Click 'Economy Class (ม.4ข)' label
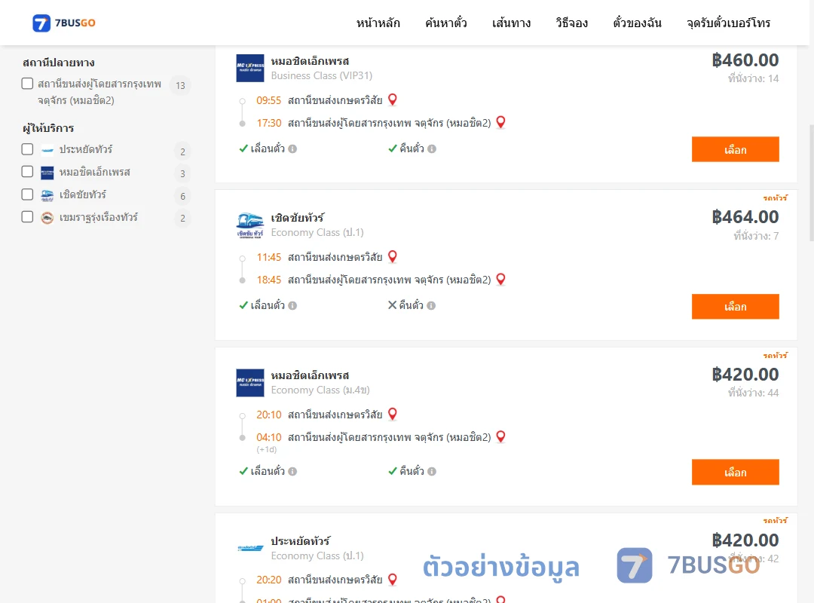The height and width of the screenshot is (603, 814). tap(320, 390)
